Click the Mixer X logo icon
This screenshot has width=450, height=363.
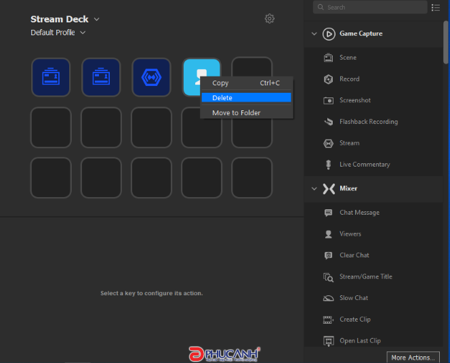(x=329, y=189)
